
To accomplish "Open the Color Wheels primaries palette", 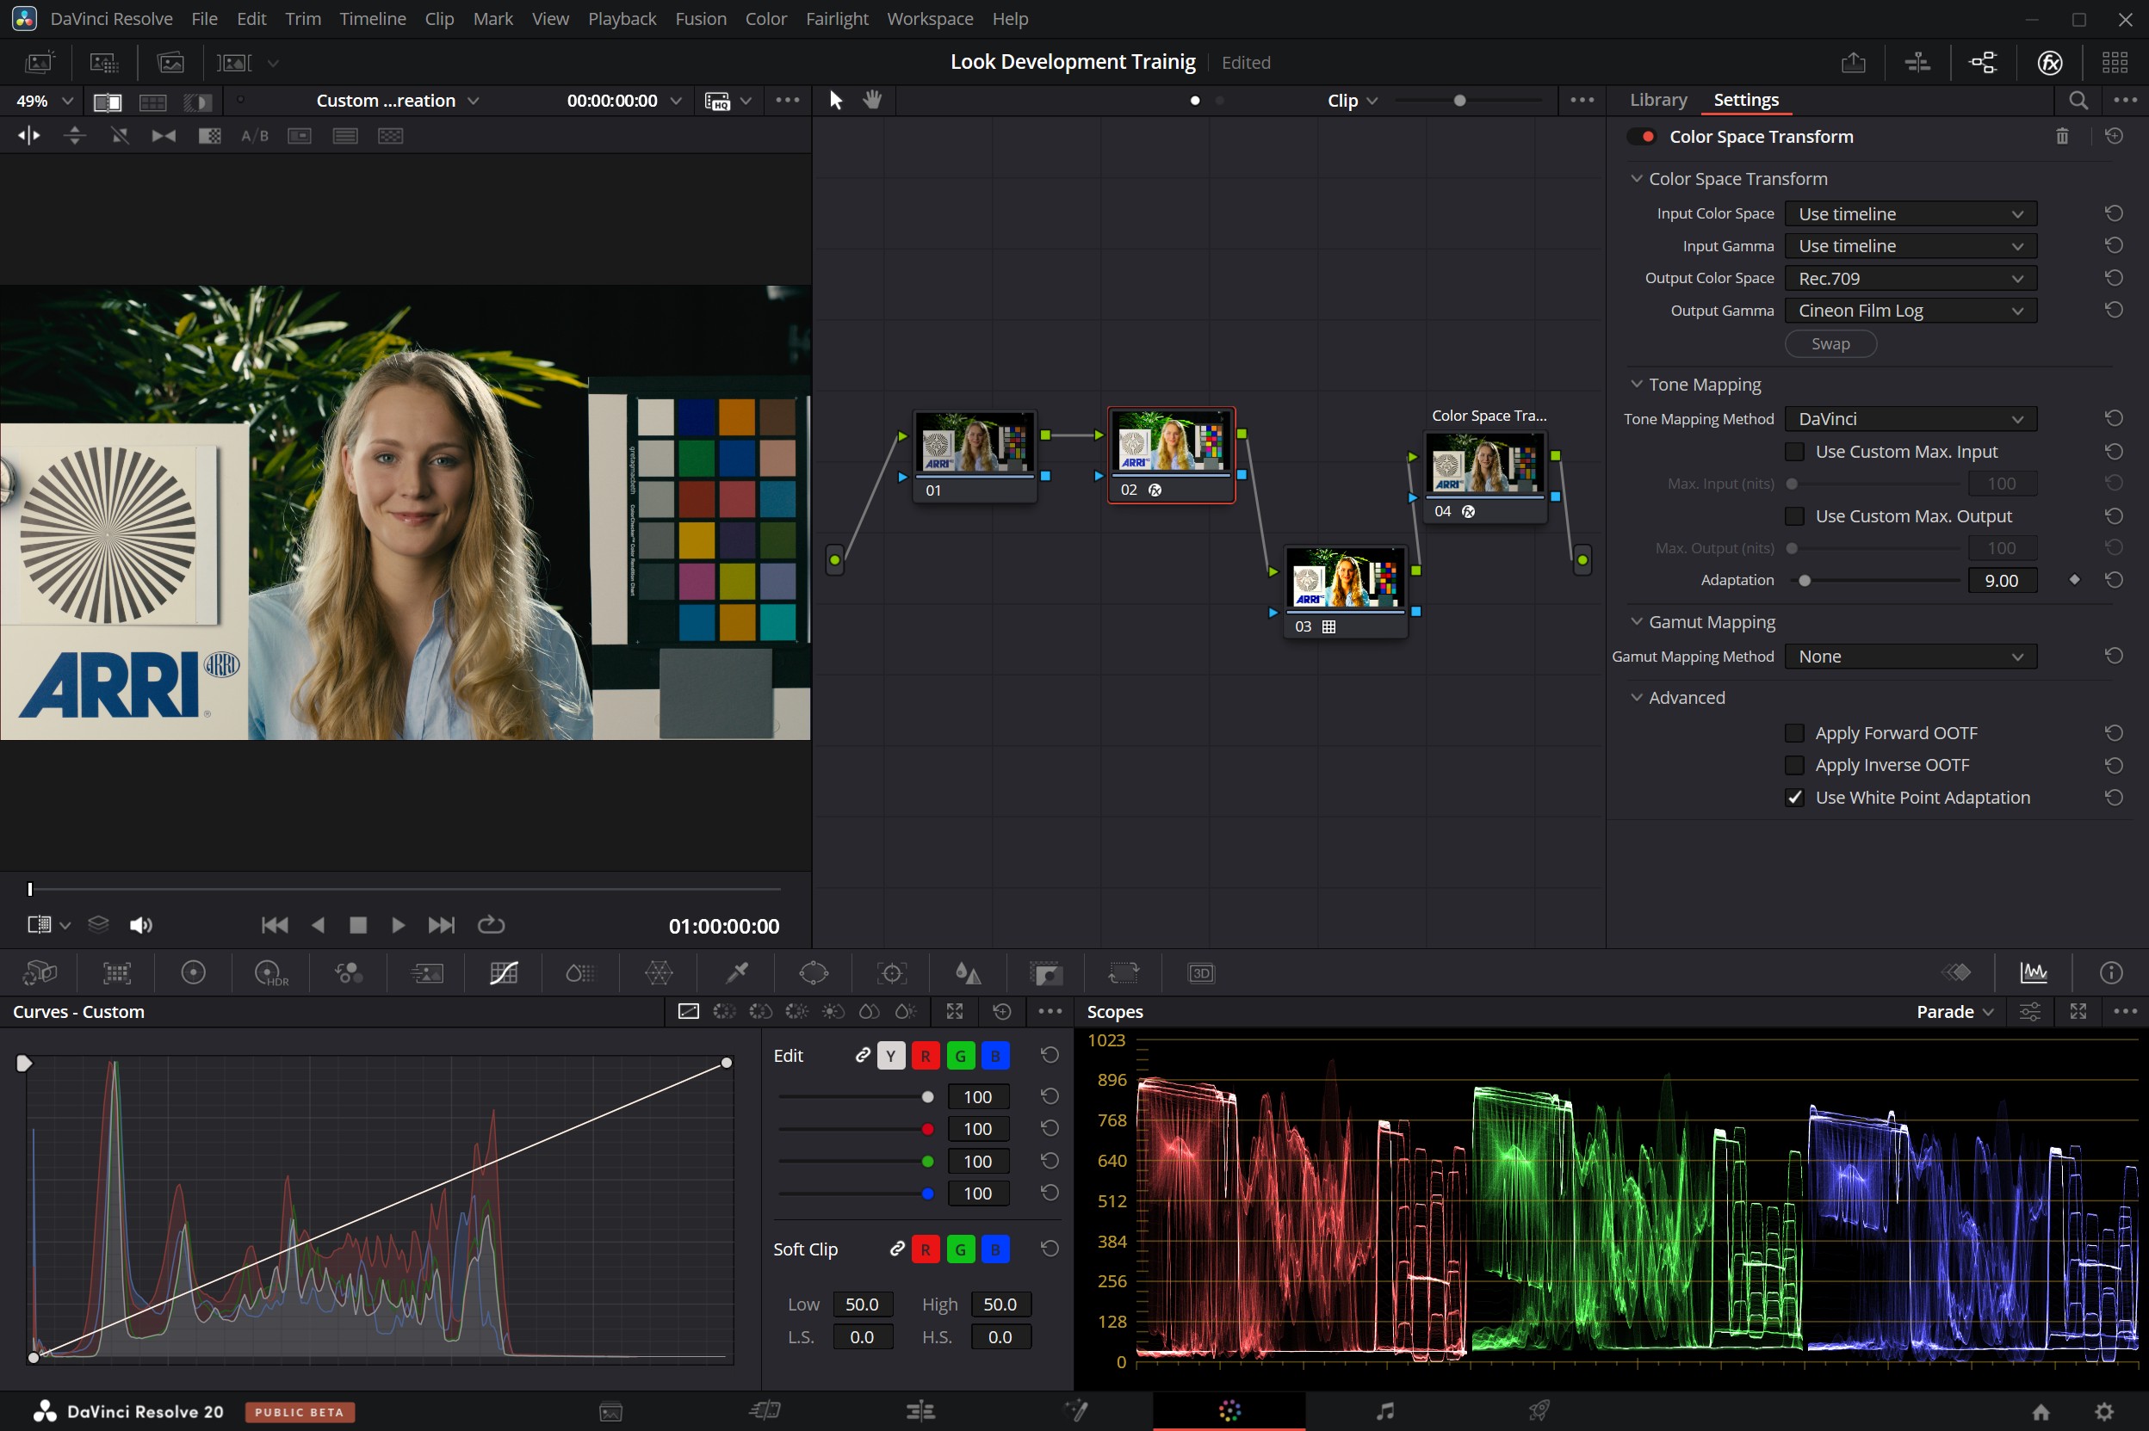I will [x=194, y=973].
